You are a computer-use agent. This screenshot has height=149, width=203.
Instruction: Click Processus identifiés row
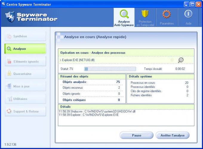(159, 87)
